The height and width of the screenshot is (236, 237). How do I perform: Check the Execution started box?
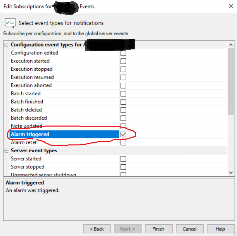coord(123,61)
